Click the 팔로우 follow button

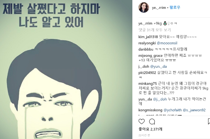[x=175, y=7]
